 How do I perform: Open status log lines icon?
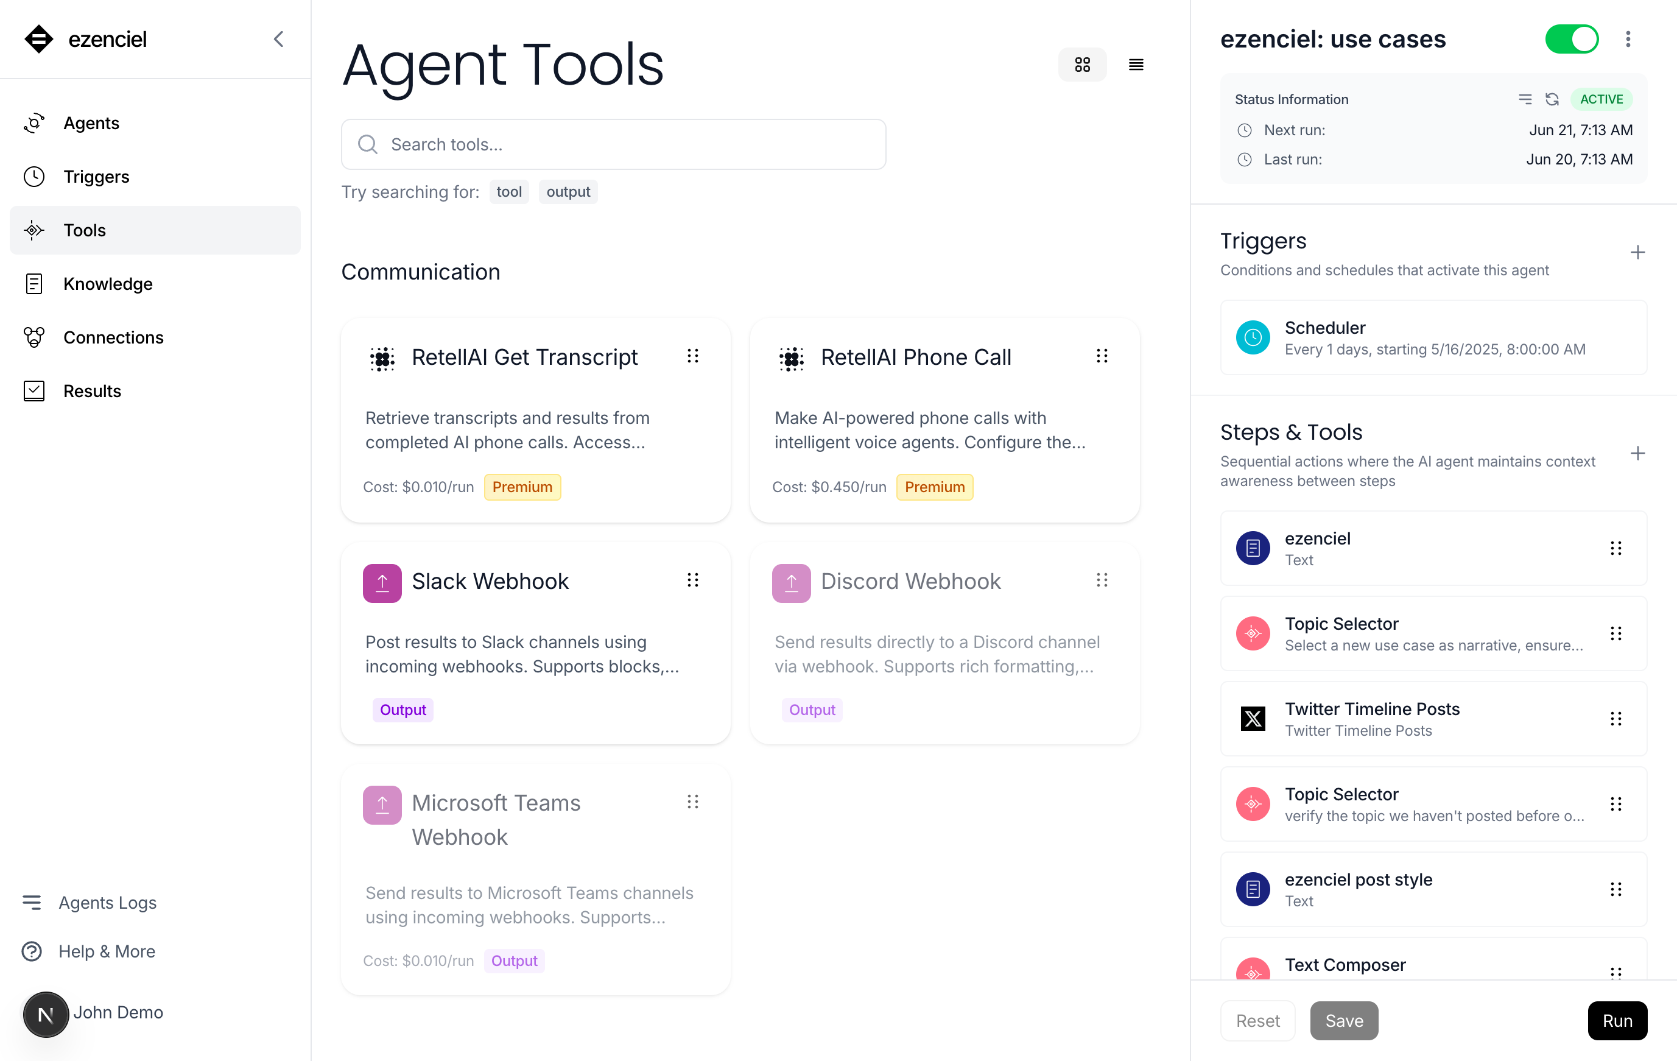point(1525,99)
